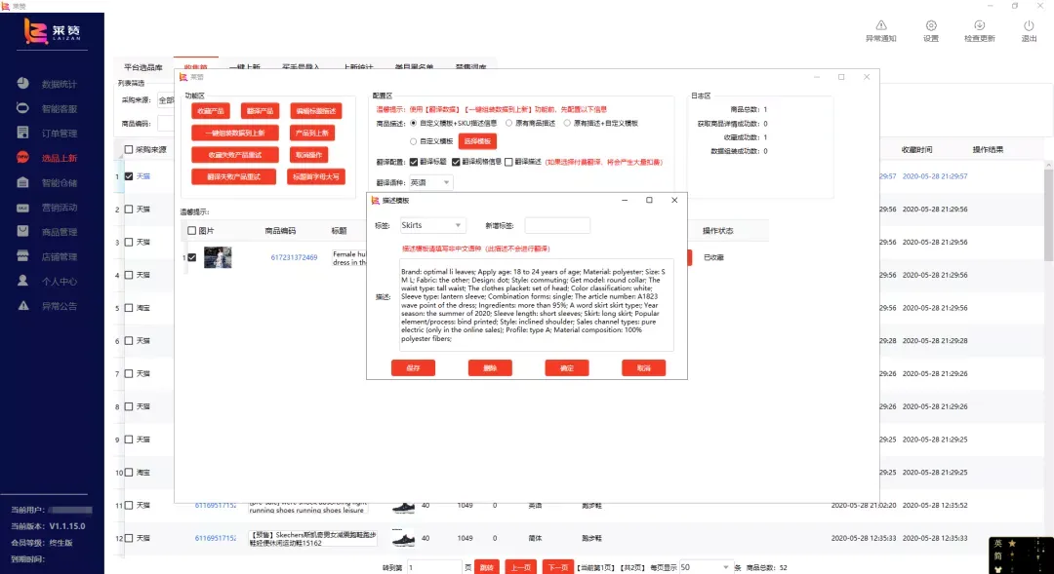Open 智能仓储 warehouse icon in sidebar
The width and height of the screenshot is (1054, 574).
point(22,182)
